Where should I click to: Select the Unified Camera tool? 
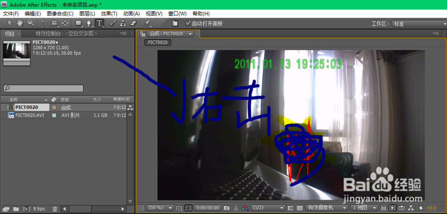[x=55, y=23]
